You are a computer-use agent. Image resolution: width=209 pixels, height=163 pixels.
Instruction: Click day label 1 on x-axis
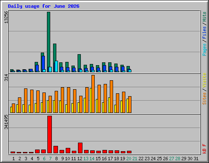click(x=13, y=159)
